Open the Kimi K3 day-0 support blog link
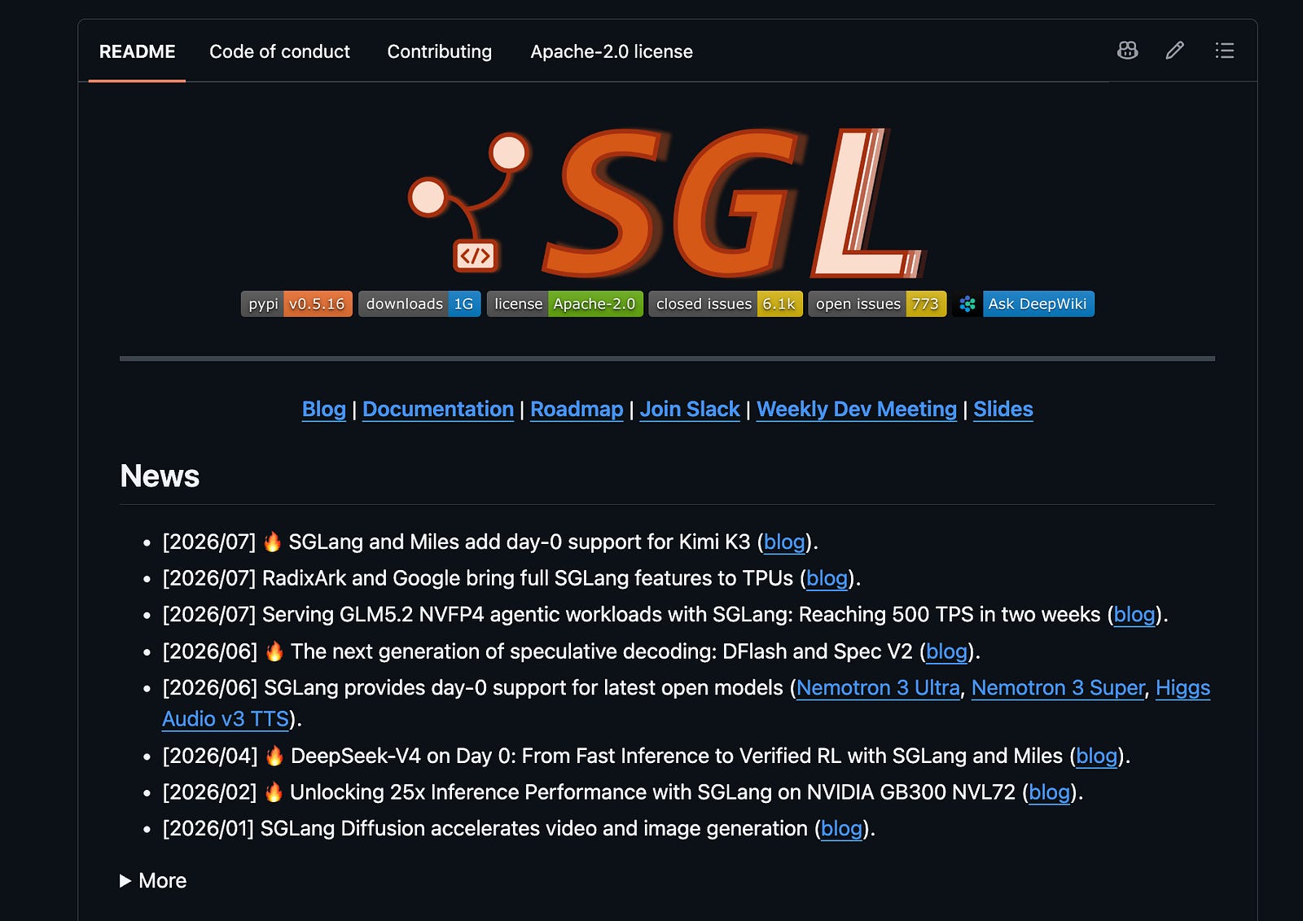This screenshot has height=921, width=1303. click(x=784, y=542)
